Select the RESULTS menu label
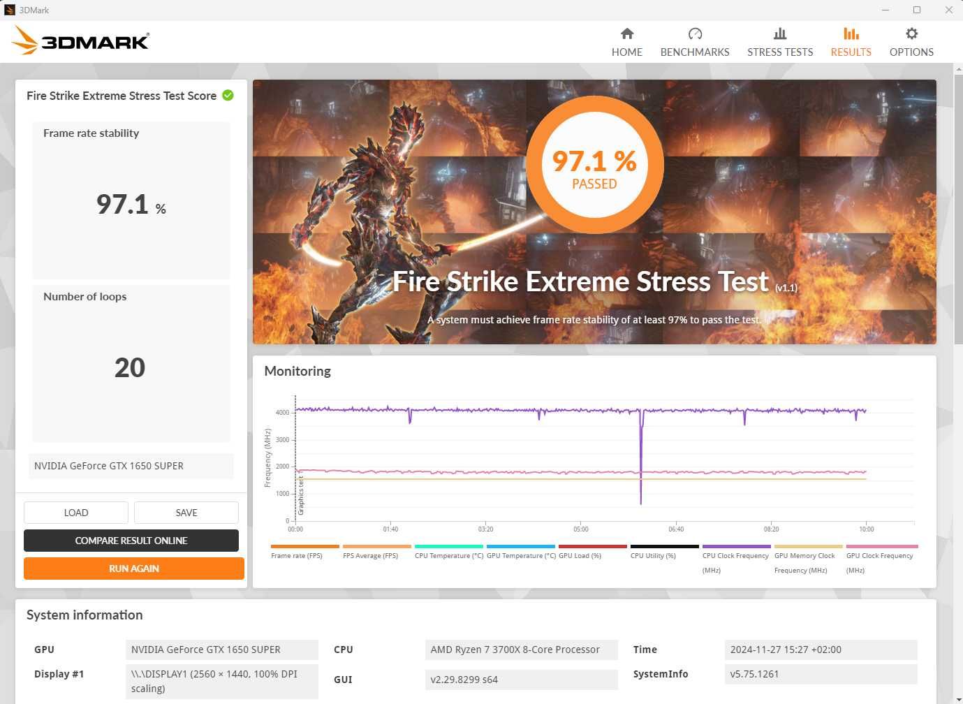The image size is (963, 704). [x=851, y=52]
